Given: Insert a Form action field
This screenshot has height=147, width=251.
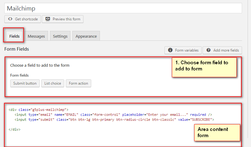Looking at the screenshot, I should pos(78,83).
